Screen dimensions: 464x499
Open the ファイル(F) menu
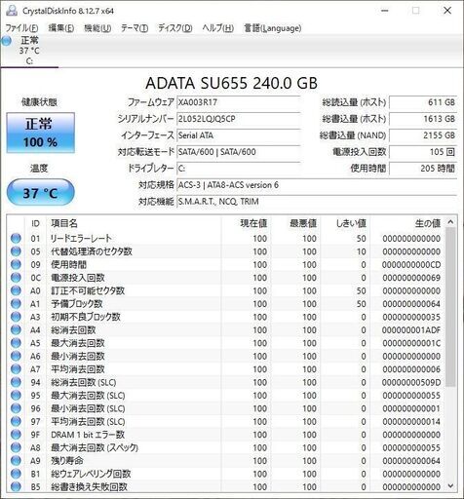[x=21, y=28]
